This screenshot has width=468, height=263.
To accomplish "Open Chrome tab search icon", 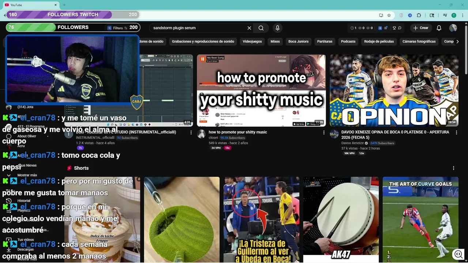I will tap(432, 15).
